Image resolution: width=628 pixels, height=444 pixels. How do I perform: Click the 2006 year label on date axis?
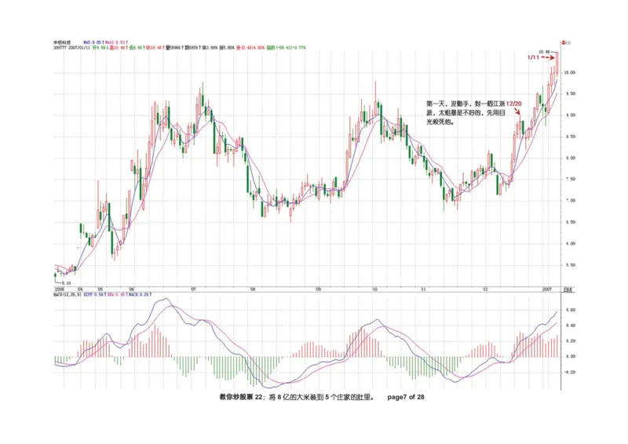coord(59,289)
